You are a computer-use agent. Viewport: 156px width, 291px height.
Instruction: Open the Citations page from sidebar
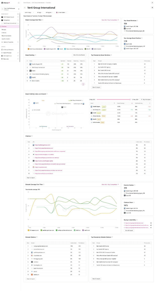(4, 33)
